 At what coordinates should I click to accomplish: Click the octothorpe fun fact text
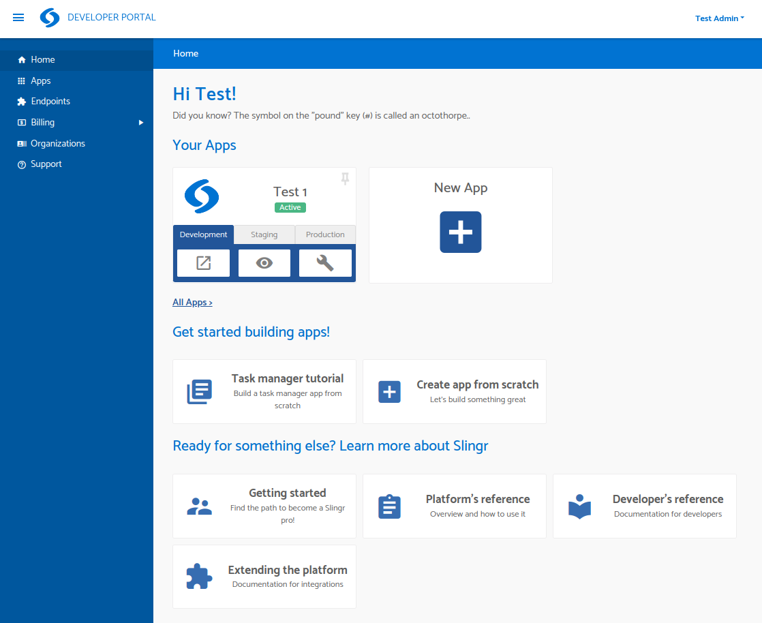(321, 116)
